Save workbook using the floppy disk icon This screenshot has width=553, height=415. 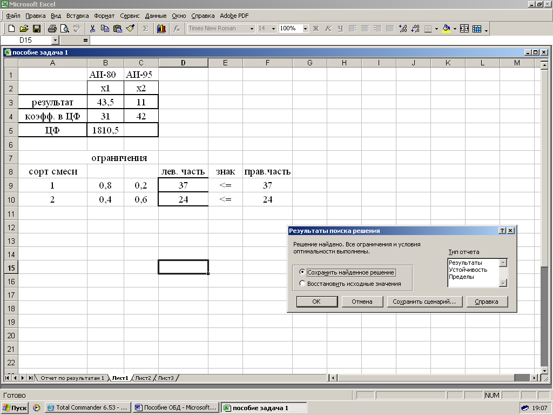click(36, 29)
